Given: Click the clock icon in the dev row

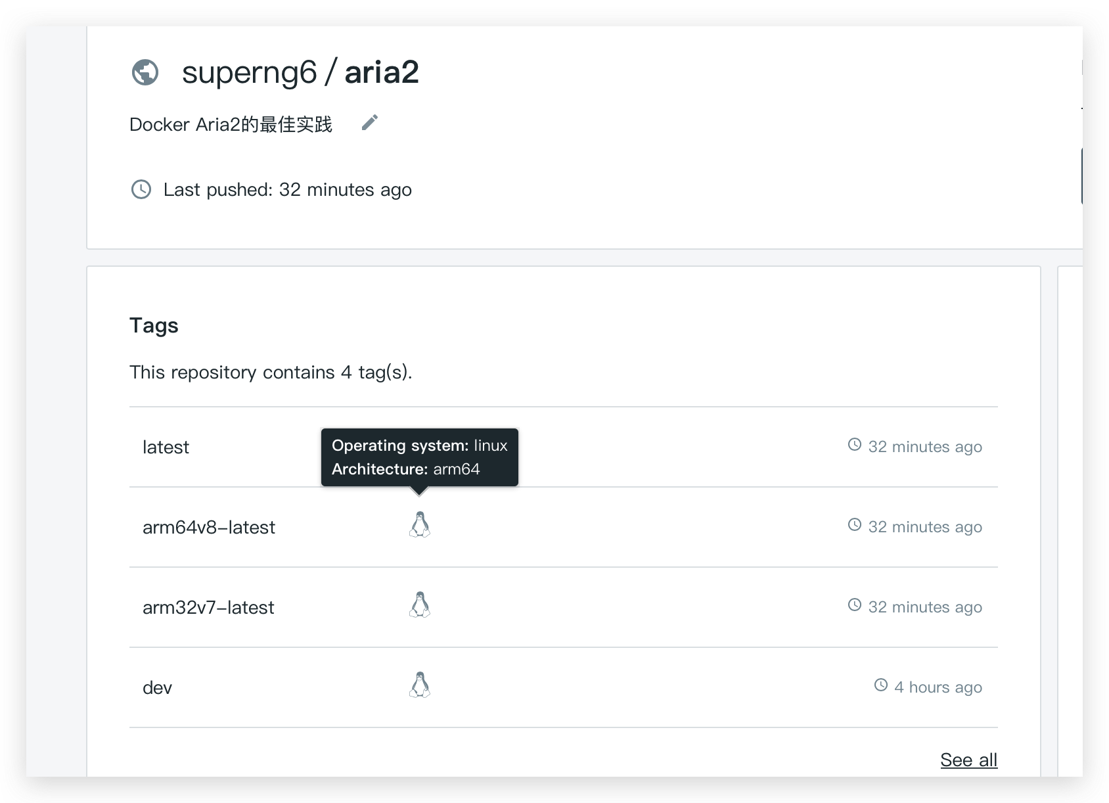Looking at the screenshot, I should pos(881,685).
